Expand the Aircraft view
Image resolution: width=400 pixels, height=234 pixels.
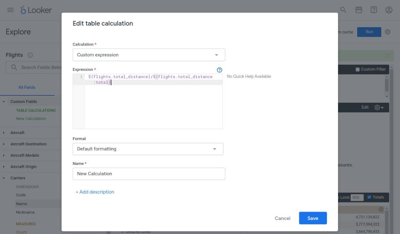point(4,133)
